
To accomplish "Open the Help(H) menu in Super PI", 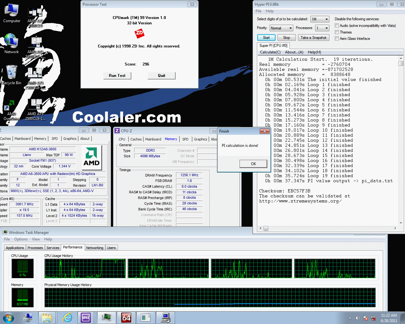I will [315, 52].
